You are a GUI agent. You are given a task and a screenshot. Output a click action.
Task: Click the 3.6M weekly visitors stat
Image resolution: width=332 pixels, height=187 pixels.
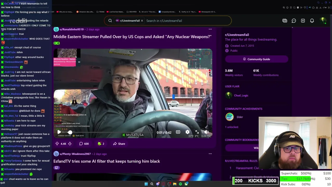pos(234,73)
